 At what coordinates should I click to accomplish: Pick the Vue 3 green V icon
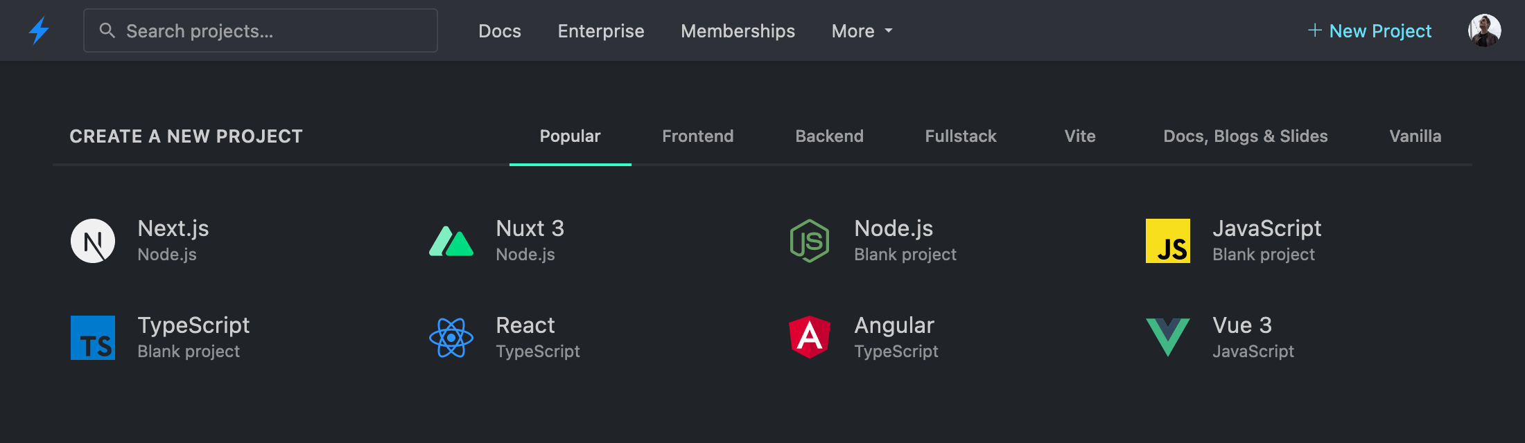(x=1168, y=338)
